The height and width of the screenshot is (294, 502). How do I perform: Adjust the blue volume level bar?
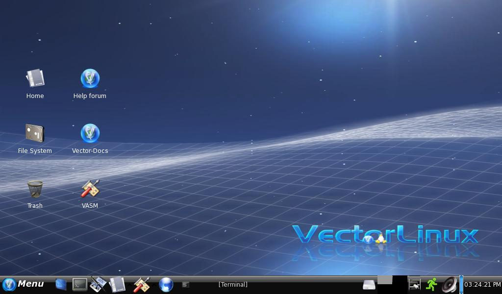pyautogui.click(x=461, y=284)
